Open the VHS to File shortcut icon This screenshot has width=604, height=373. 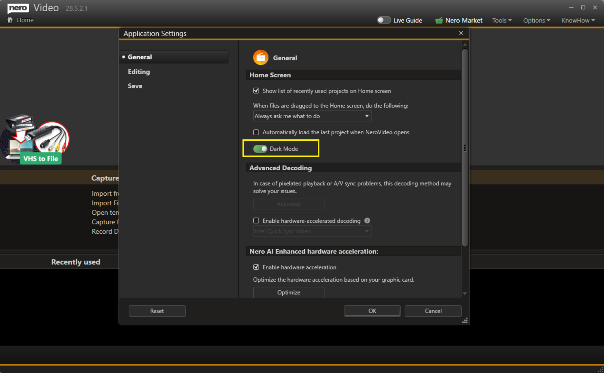pyautogui.click(x=35, y=139)
